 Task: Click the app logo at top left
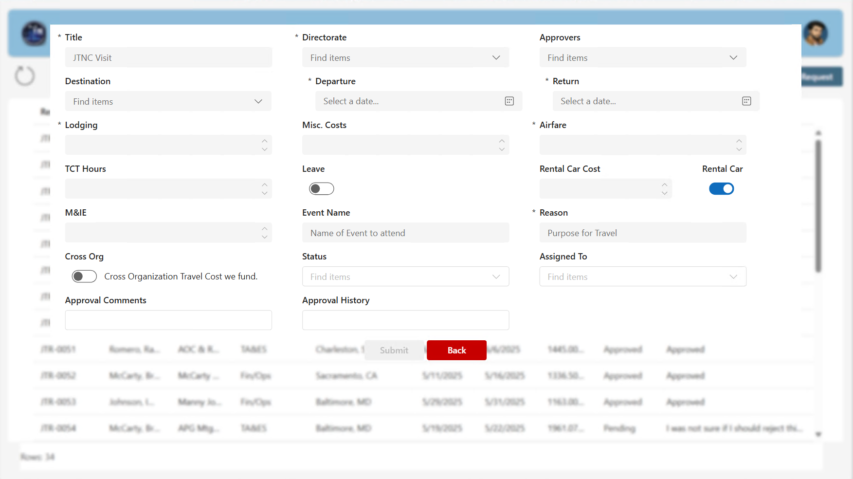pos(34,33)
